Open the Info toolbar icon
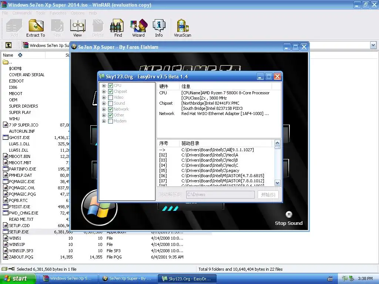Screen dimensions: 379x284 (159, 28)
